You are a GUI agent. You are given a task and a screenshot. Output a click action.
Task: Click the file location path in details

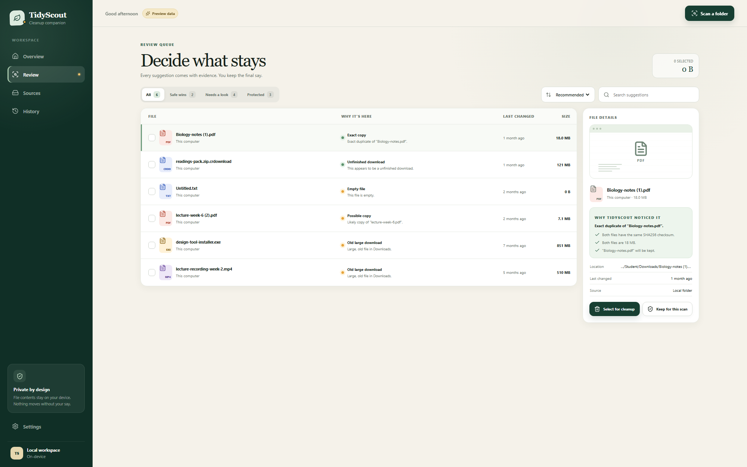(x=655, y=266)
